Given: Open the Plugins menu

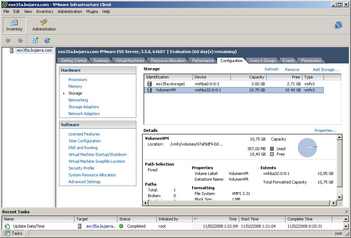Looking at the screenshot, I should coord(92,11).
